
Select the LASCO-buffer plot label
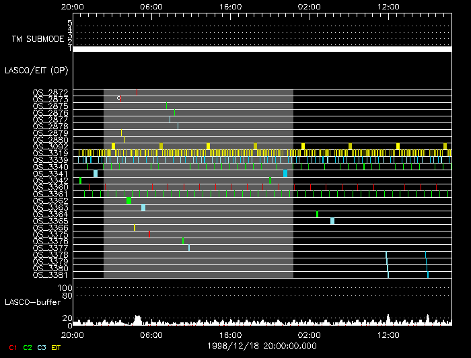click(34, 303)
